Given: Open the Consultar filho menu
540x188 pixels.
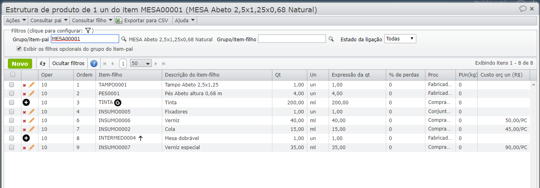Looking at the screenshot, I should pyautogui.click(x=92, y=20).
